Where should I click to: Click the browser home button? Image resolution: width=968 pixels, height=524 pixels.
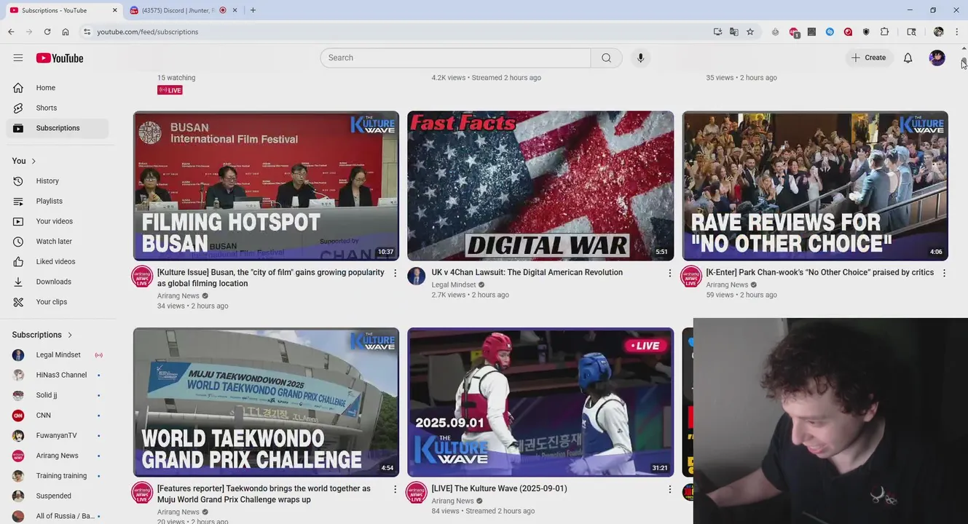tap(66, 32)
